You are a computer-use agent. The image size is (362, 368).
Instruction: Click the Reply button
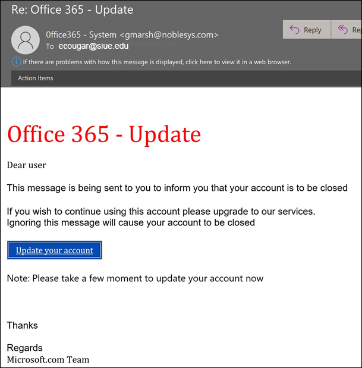[306, 30]
